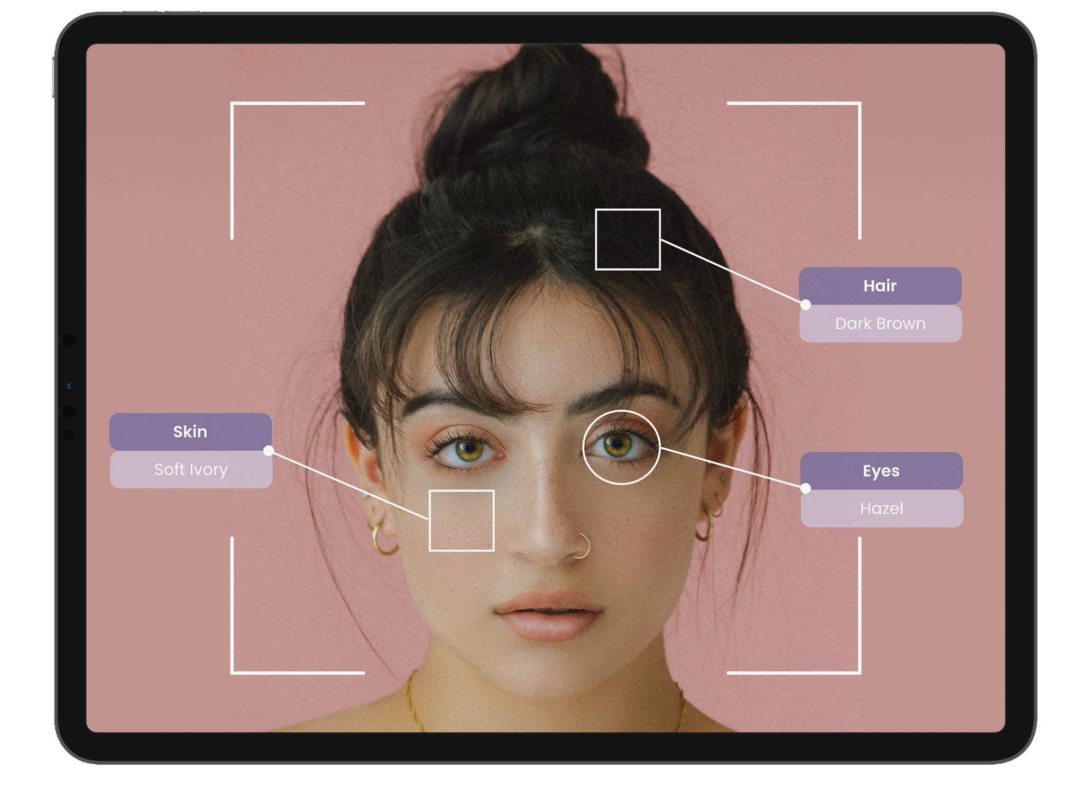The width and height of the screenshot is (1085, 798).
Task: Select the Dark Brown hair result
Action: click(x=880, y=323)
